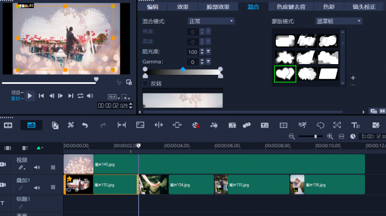386x216 pixels.
Task: Open the 效果 tab
Action: 183,7
